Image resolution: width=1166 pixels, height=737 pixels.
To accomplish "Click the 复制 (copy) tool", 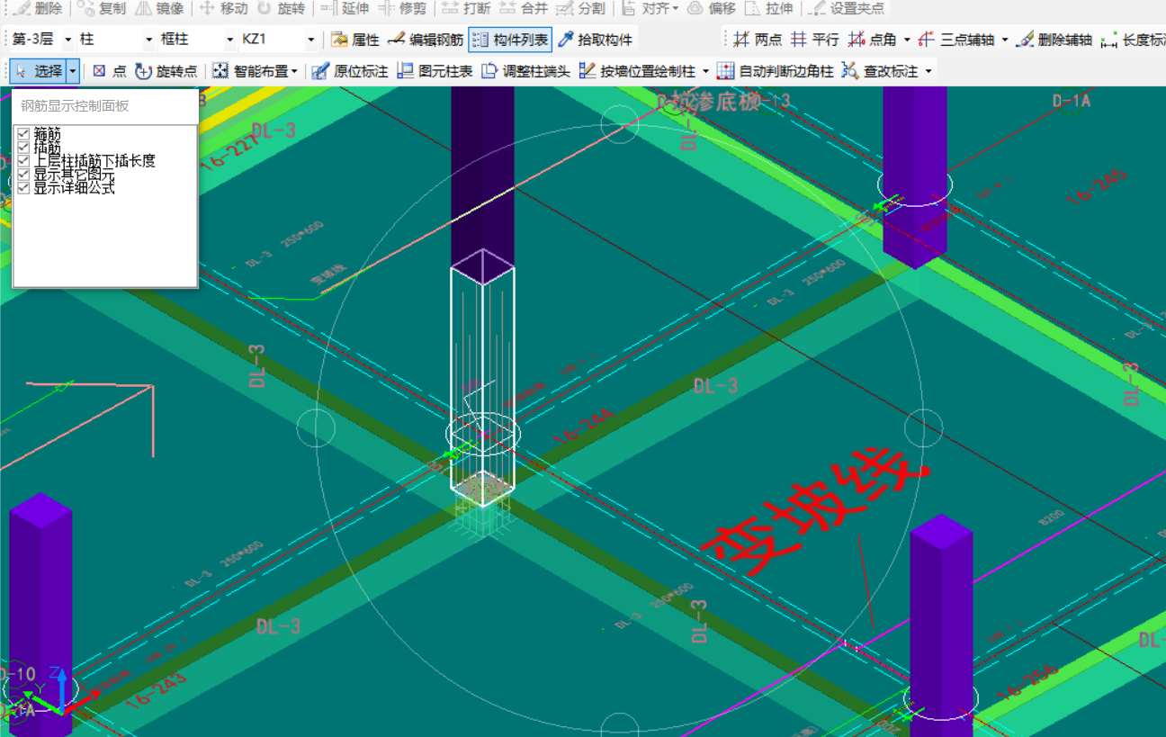I will click(x=103, y=8).
